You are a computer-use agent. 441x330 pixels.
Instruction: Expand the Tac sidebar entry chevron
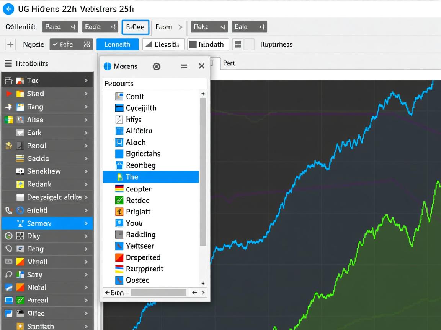click(x=86, y=81)
